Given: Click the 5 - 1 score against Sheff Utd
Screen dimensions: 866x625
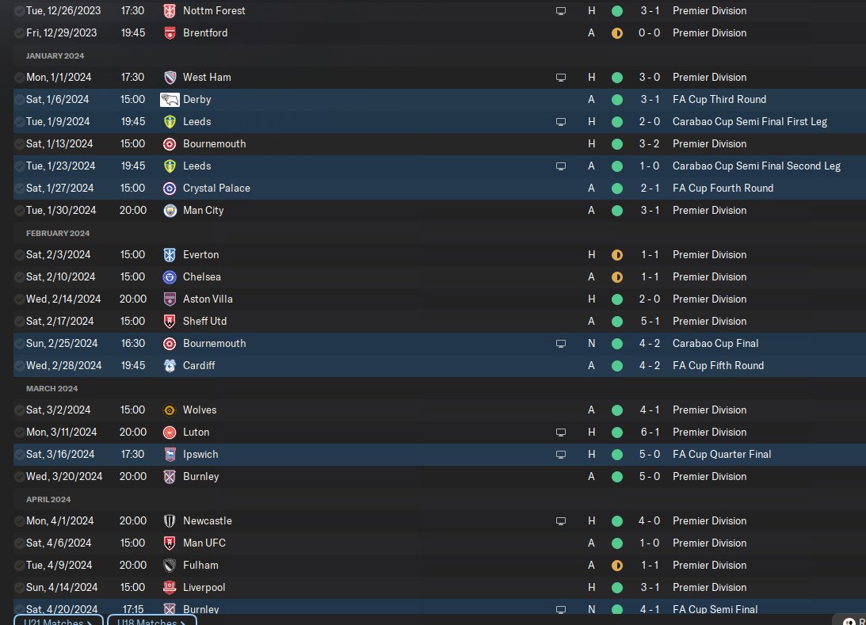Looking at the screenshot, I should pos(650,322).
